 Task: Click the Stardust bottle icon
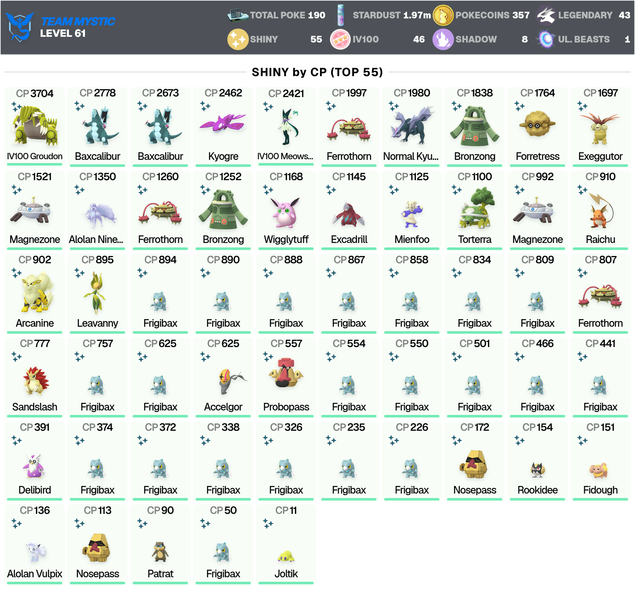coord(340,15)
